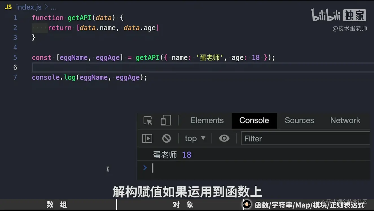Image resolution: width=374 pixels, height=211 pixels.
Task: Click the blue console prompt arrow
Action: click(x=145, y=167)
